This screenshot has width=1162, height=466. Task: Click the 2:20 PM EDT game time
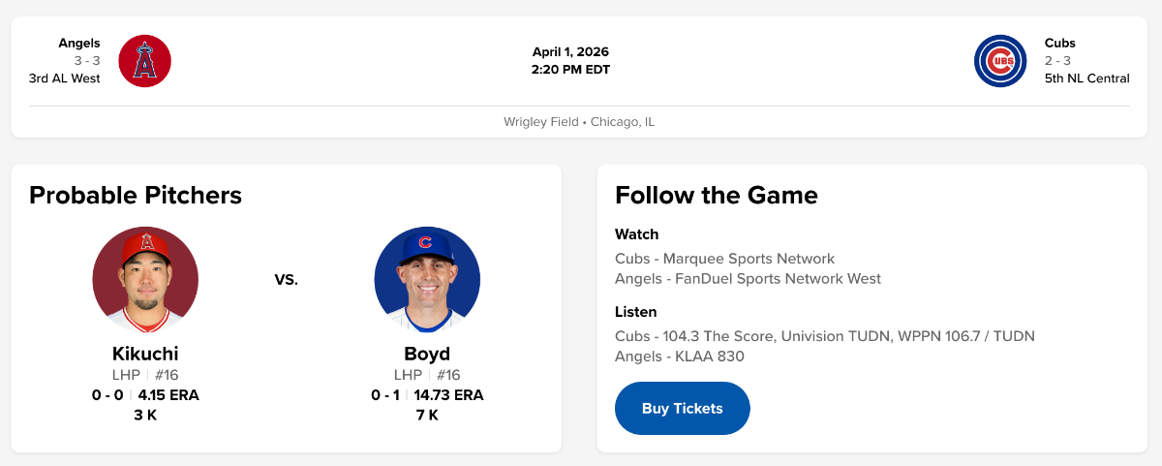[x=570, y=69]
